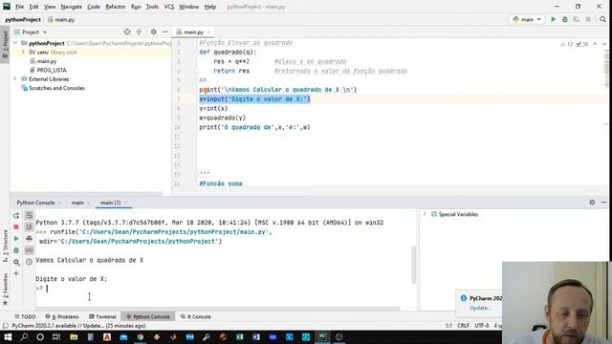Toggle show variables glasses icon

pyautogui.click(x=29, y=250)
